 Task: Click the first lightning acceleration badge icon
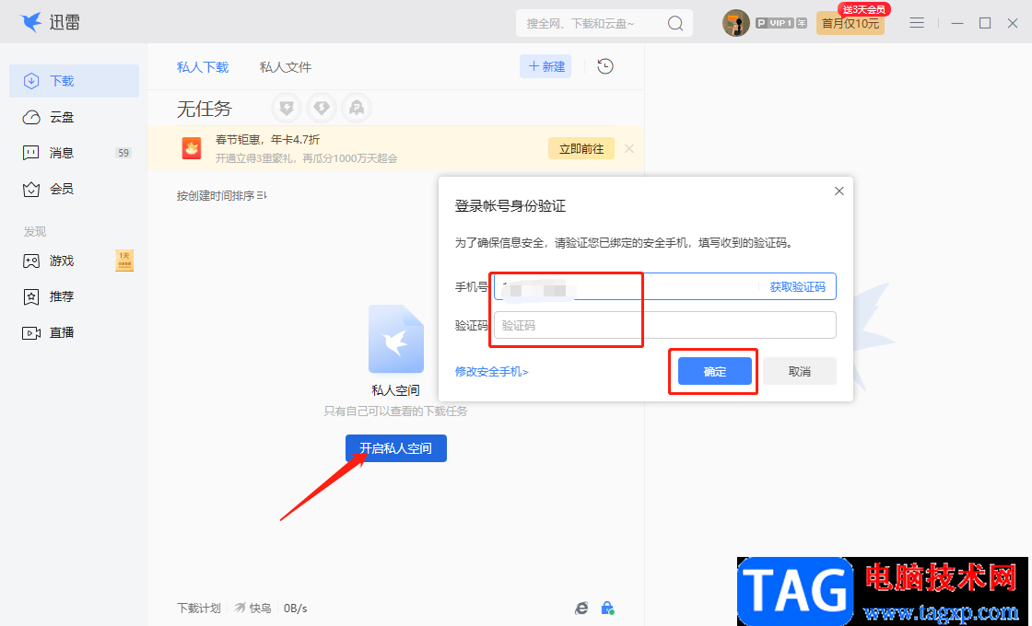click(x=287, y=108)
